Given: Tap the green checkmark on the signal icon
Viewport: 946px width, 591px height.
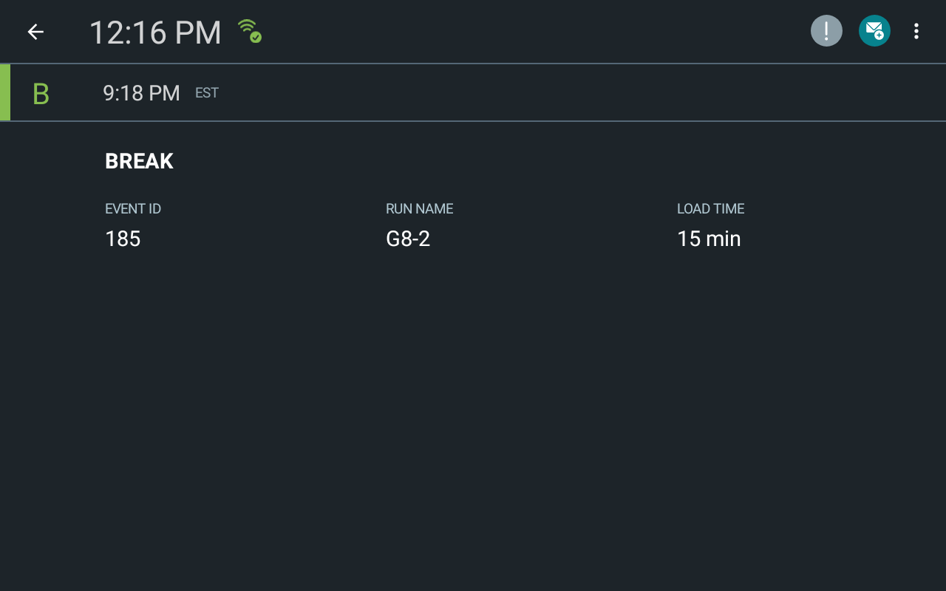Looking at the screenshot, I should tap(256, 37).
